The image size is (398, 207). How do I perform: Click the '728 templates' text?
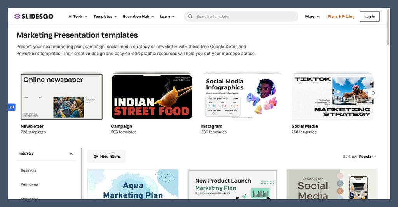pyautogui.click(x=33, y=132)
